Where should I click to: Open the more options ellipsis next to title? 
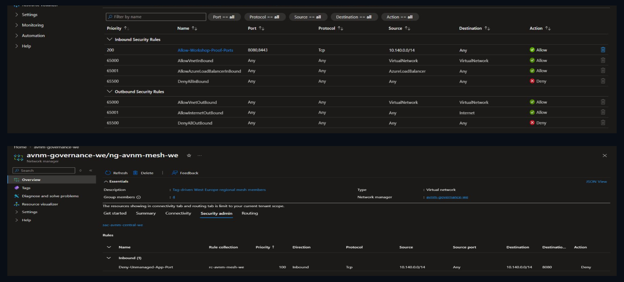click(x=200, y=155)
